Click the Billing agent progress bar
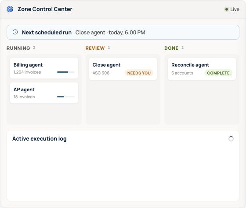This screenshot has height=208, width=246. [66, 72]
